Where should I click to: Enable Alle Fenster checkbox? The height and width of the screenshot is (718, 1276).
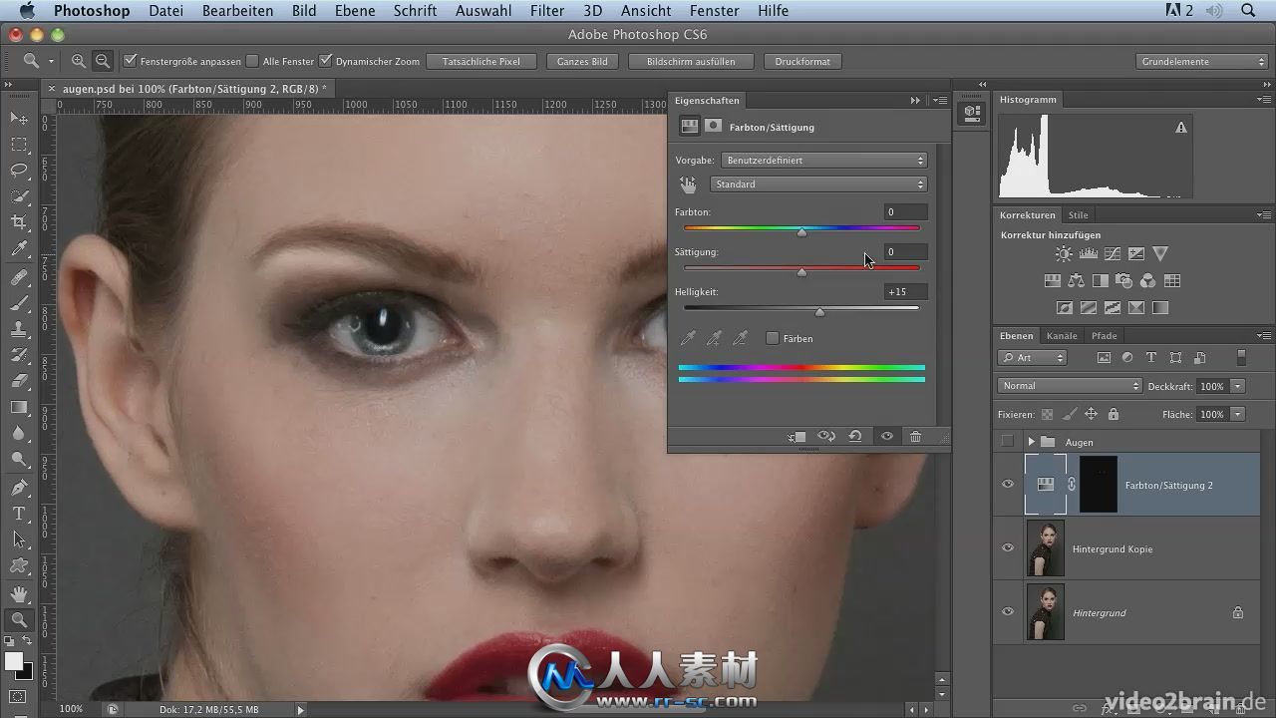click(252, 61)
